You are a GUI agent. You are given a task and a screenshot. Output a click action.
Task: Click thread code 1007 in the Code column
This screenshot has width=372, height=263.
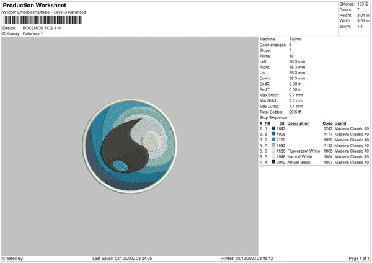tap(328, 163)
